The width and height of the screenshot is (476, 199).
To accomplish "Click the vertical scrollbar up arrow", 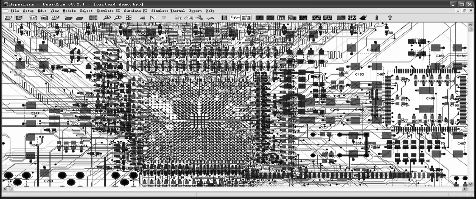I will point(471,24).
